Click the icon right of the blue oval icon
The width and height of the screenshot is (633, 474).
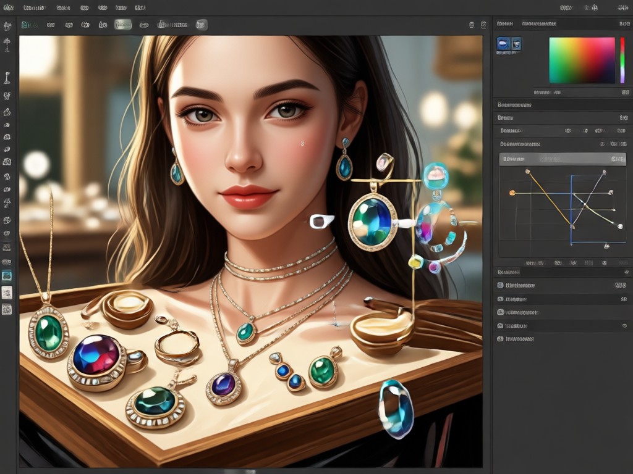coord(516,43)
